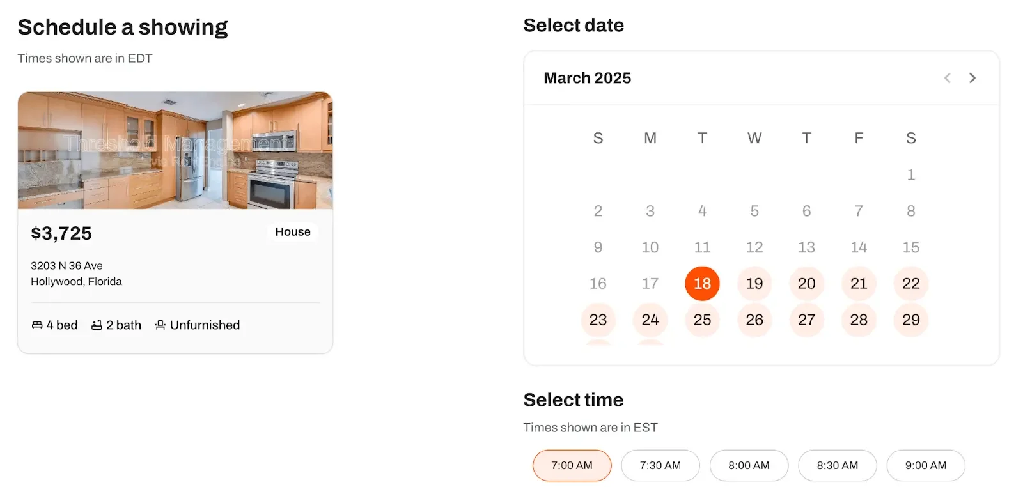The width and height of the screenshot is (1023, 487).
Task: Pick March 29 as showing date
Action: point(910,320)
